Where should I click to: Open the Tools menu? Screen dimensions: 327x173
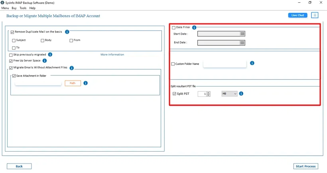click(x=23, y=8)
